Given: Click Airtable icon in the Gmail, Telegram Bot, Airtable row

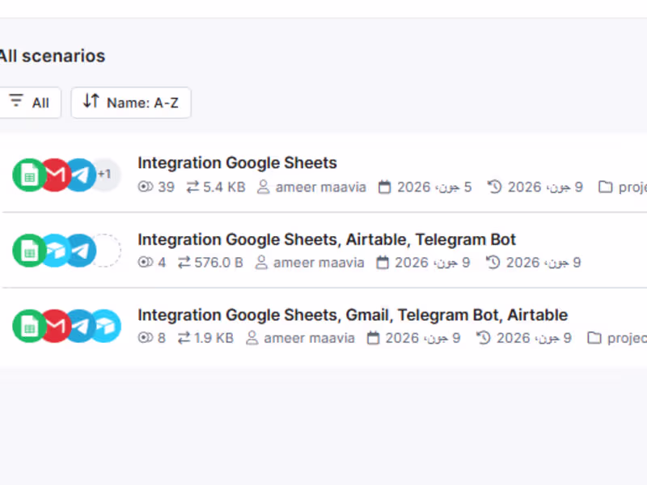Looking at the screenshot, I should [105, 327].
